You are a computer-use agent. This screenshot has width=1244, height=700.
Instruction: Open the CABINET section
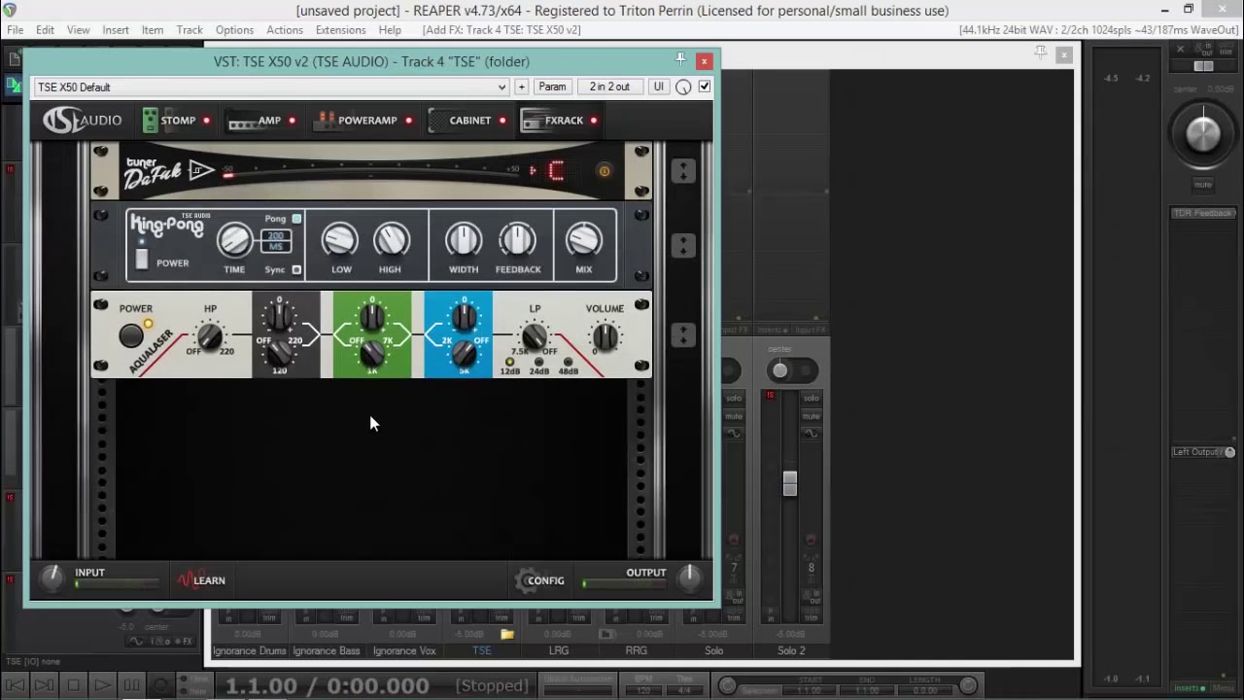(459, 121)
